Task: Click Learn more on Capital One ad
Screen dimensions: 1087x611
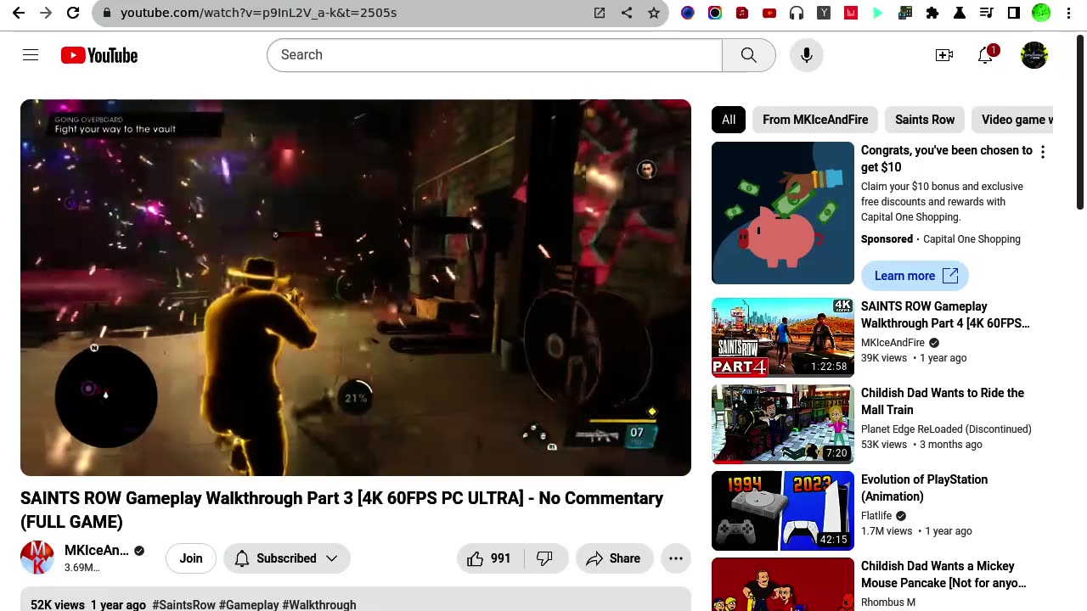Action: pos(915,276)
